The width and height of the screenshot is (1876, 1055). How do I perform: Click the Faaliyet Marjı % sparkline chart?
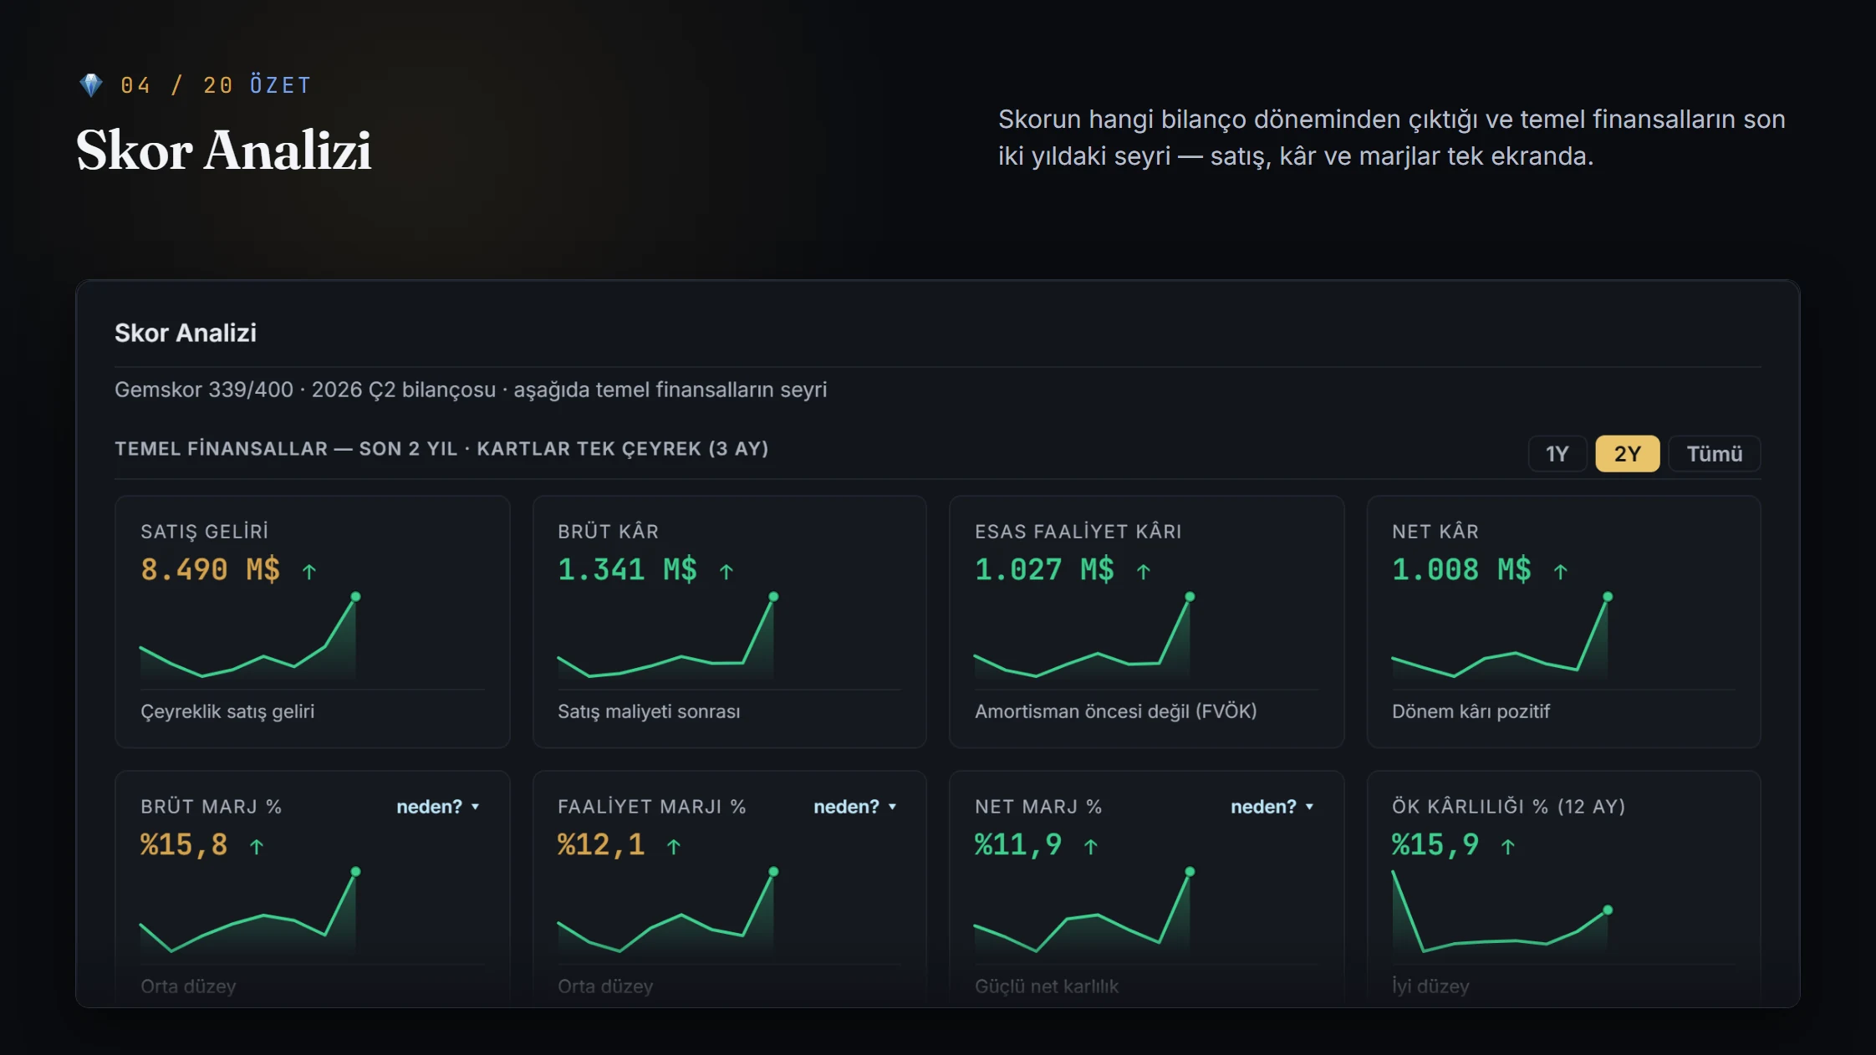pos(667,912)
